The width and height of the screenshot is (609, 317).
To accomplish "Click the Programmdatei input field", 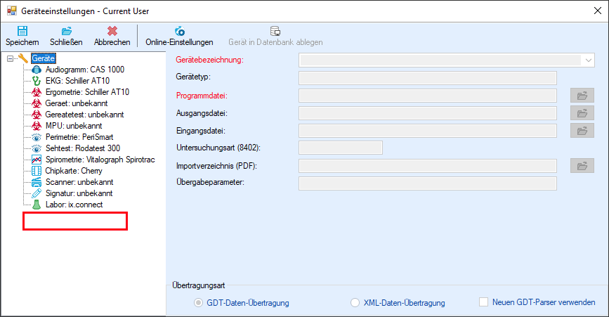I will pos(428,96).
